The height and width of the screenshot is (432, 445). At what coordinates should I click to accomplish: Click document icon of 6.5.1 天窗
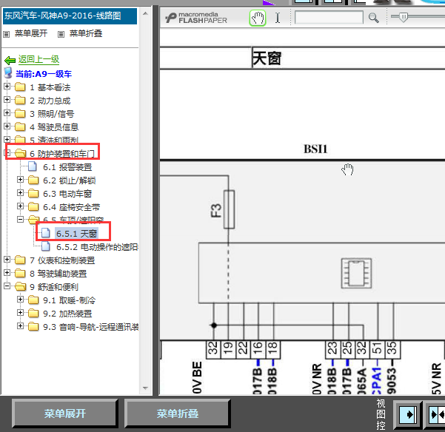pos(45,233)
